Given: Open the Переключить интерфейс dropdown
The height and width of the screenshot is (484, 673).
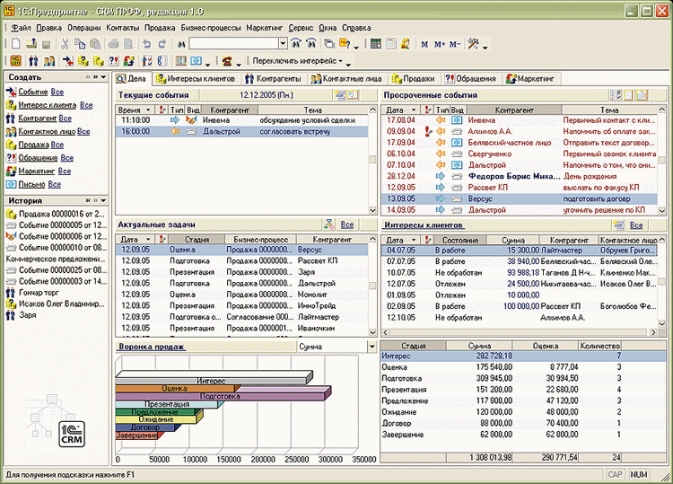Looking at the screenshot, I should tap(297, 61).
